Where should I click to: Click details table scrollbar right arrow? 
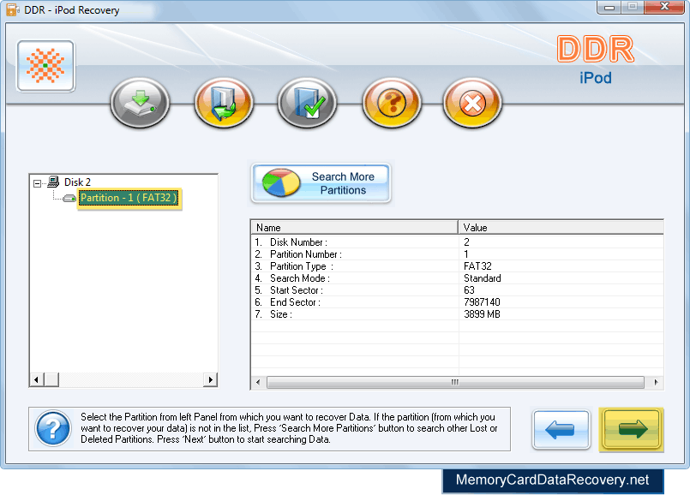(656, 383)
